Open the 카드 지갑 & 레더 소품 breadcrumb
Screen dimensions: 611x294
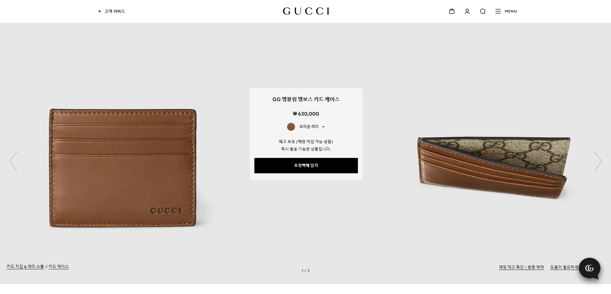click(25, 266)
